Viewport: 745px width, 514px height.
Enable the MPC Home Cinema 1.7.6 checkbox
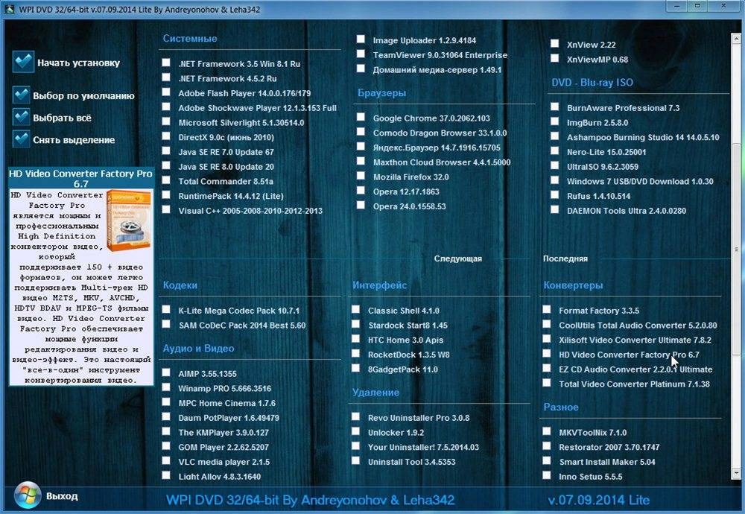(x=166, y=402)
